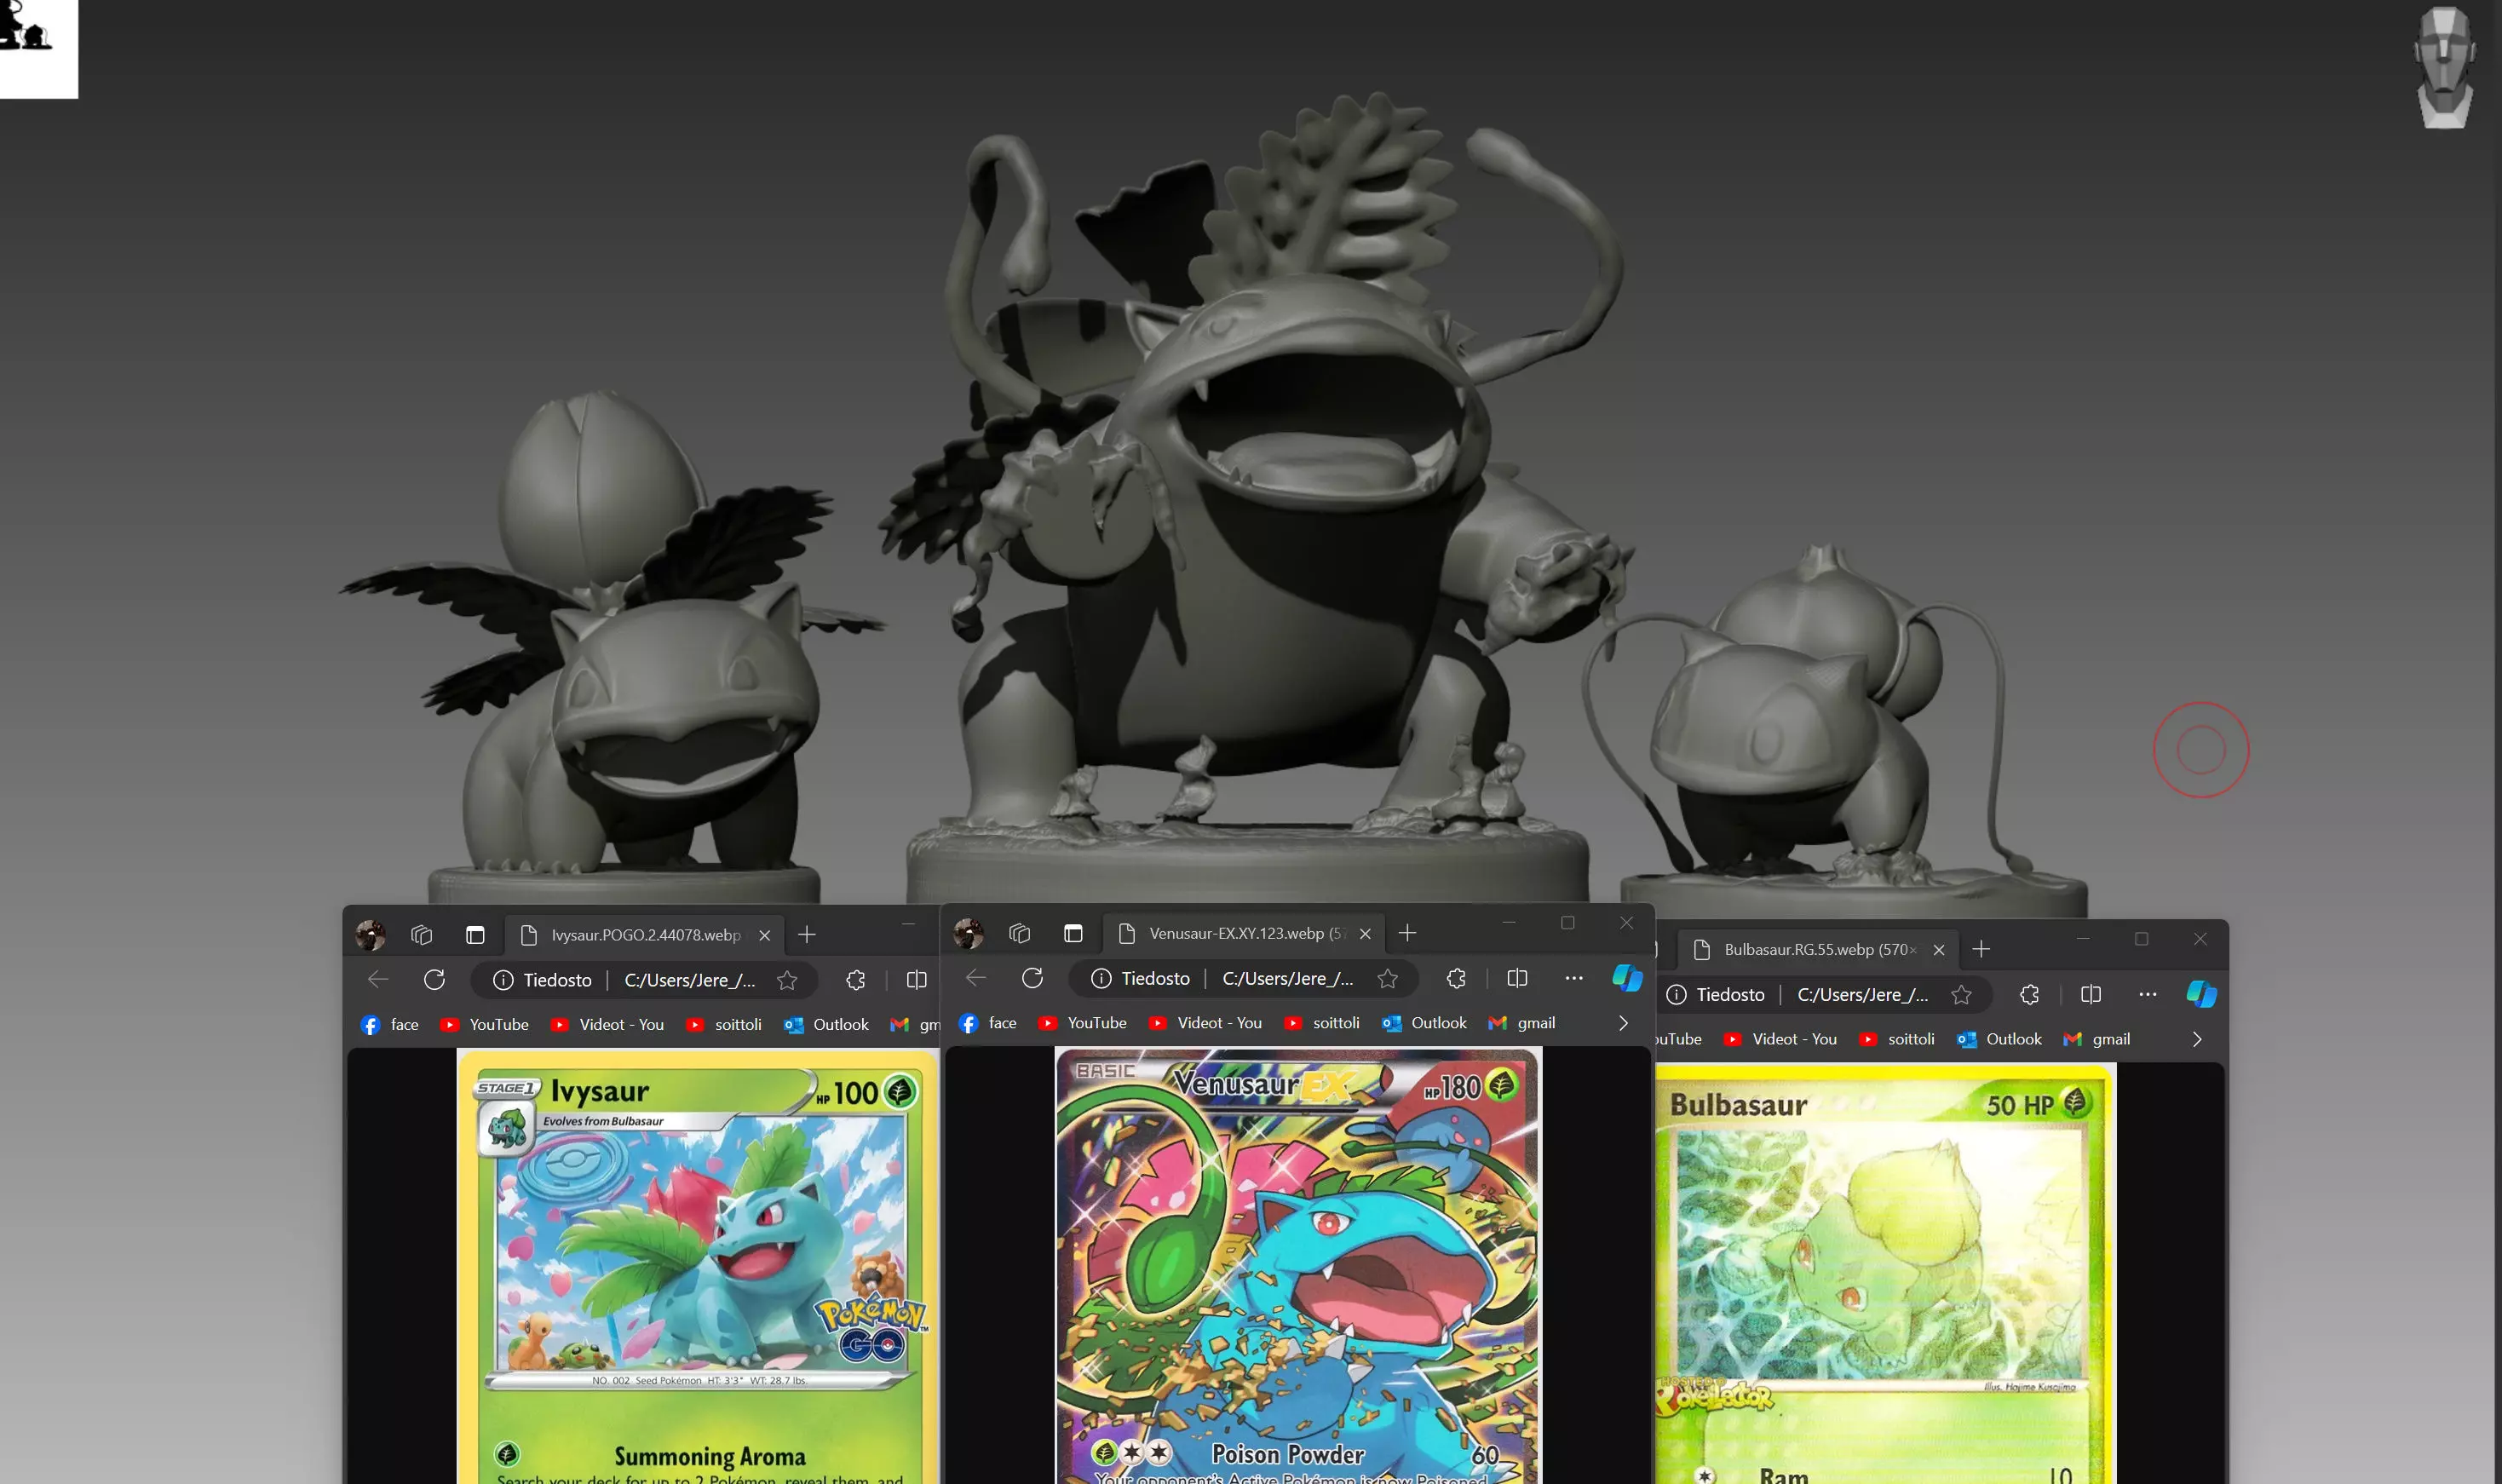View site info icon in Venusaur window
The height and width of the screenshot is (1484, 2502).
[1101, 979]
